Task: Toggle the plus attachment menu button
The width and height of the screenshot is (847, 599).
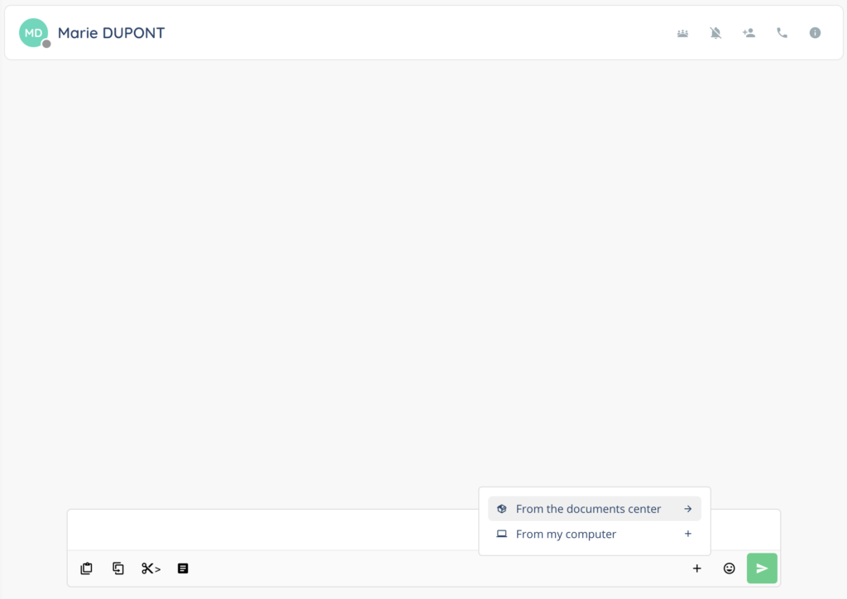Action: tap(696, 568)
